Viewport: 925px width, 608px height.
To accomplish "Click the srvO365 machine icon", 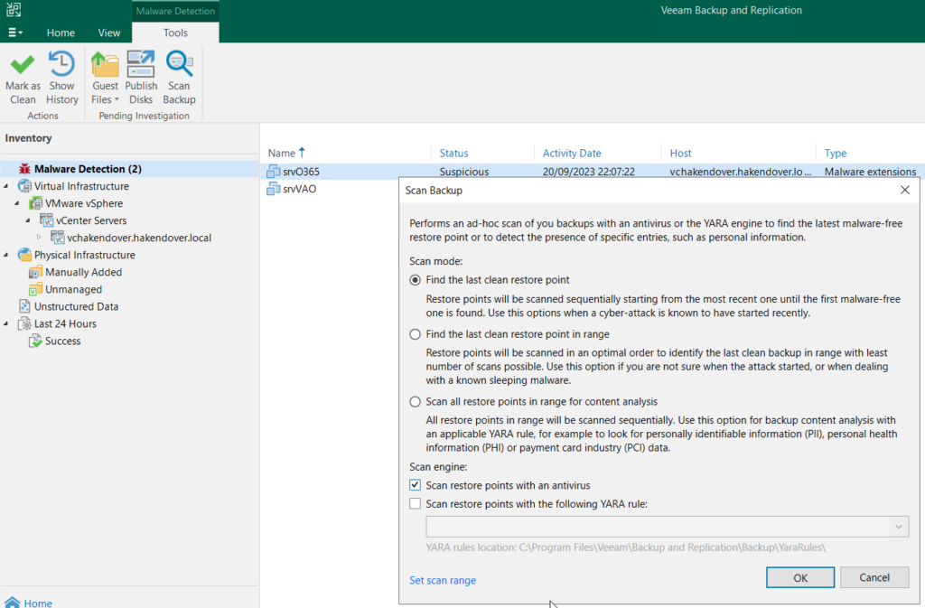I will coord(273,172).
